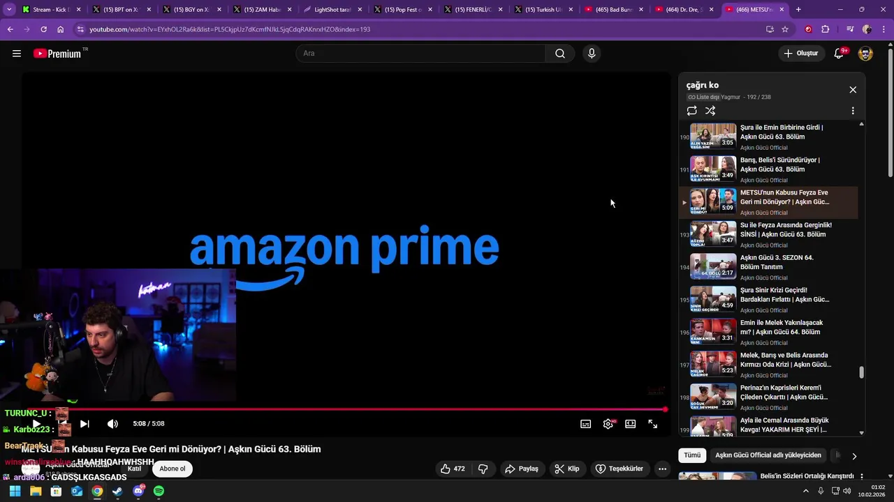Click the Oluştur create button
The image size is (894, 502).
[x=800, y=54]
